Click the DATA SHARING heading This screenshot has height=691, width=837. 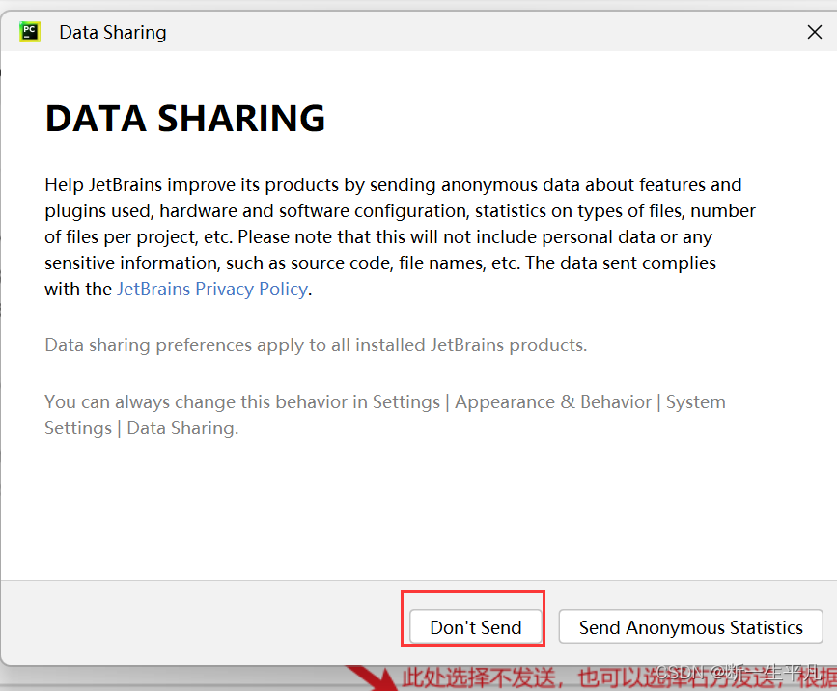pyautogui.click(x=185, y=118)
